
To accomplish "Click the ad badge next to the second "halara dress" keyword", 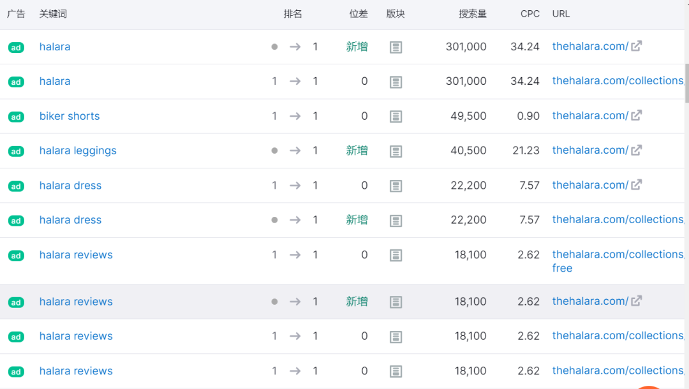I will [16, 220].
